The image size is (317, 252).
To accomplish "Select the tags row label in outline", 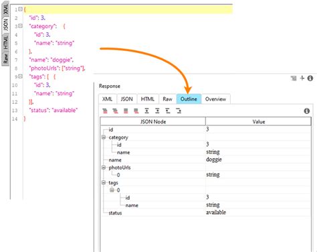I will (113, 183).
